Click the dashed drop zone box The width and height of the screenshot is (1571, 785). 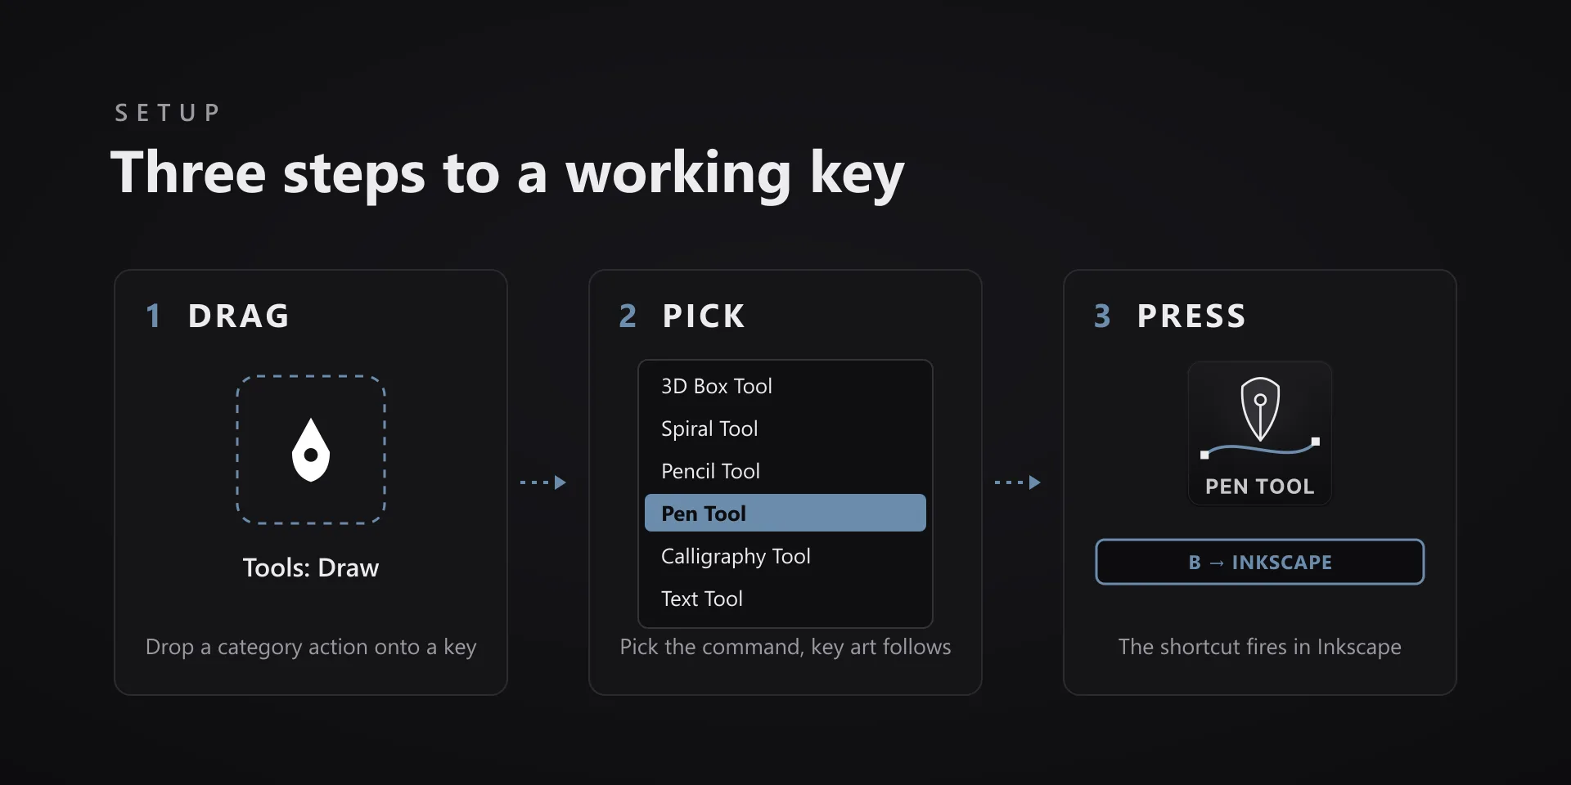pos(311,450)
